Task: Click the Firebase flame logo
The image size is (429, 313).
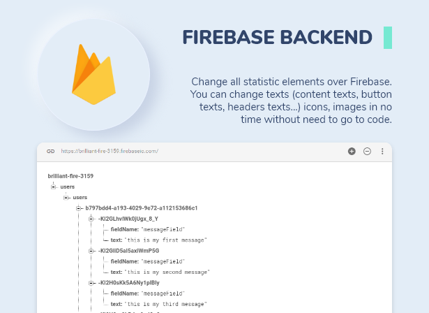Action: pyautogui.click(x=94, y=75)
